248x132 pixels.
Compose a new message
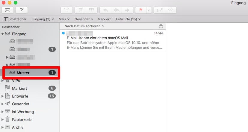(22, 10)
